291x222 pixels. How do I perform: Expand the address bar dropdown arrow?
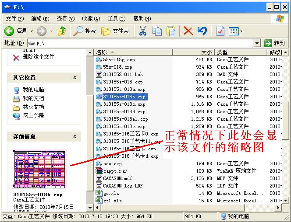(x=257, y=43)
